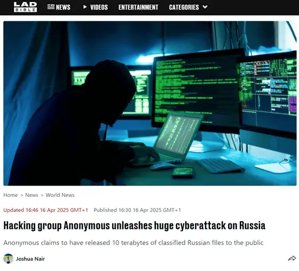Screen dimensions: 299x271
Task: Open the World News breadcrumb
Action: (60, 195)
